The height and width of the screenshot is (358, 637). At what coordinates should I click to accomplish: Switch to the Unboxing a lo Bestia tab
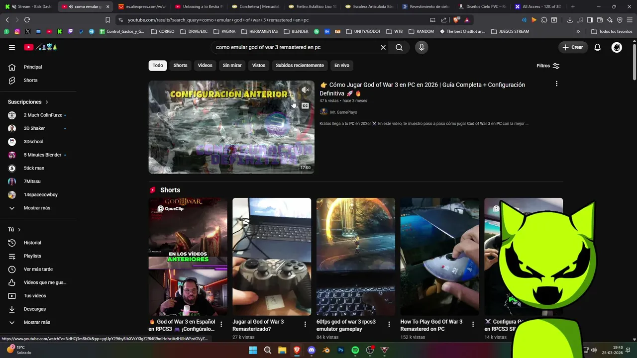click(x=199, y=6)
